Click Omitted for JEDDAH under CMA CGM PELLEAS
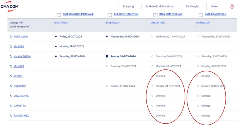The width and height of the screenshot is (237, 125). [160, 76]
